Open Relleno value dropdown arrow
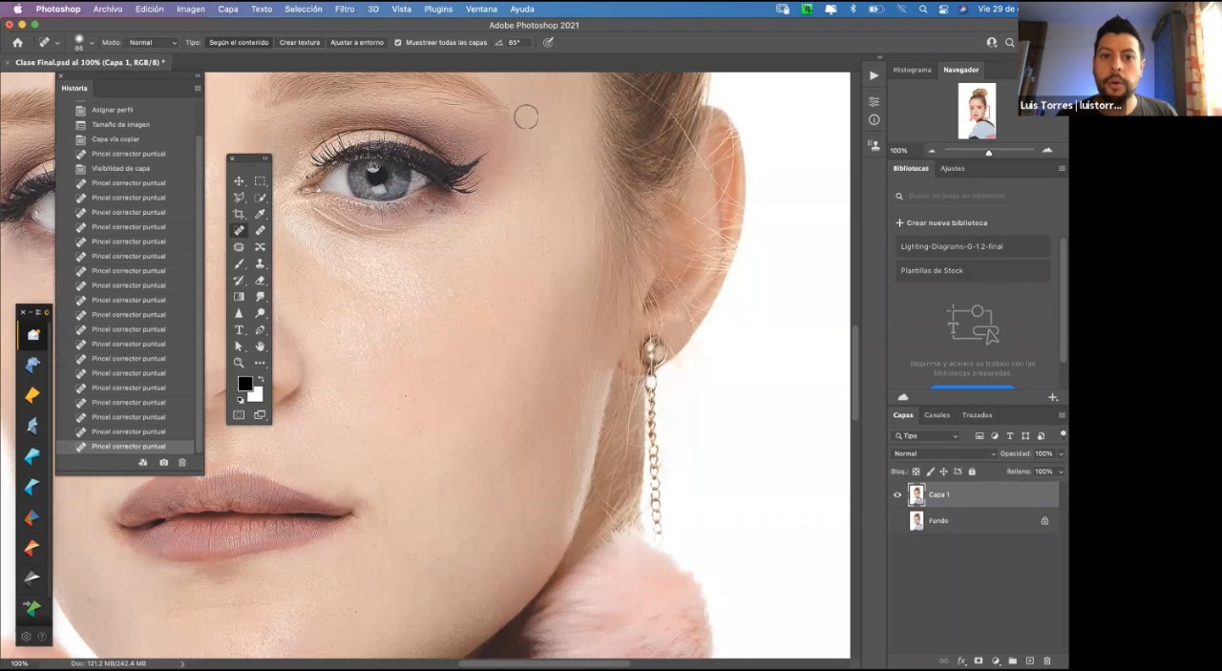The height and width of the screenshot is (671, 1222). (x=1061, y=472)
